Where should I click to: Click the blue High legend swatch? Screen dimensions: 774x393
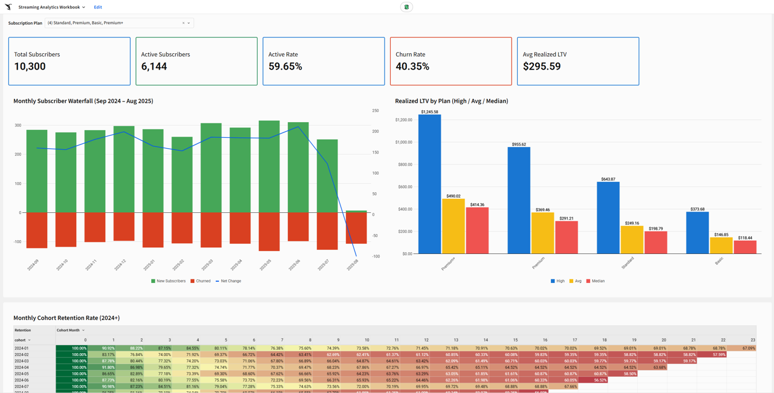pos(553,281)
